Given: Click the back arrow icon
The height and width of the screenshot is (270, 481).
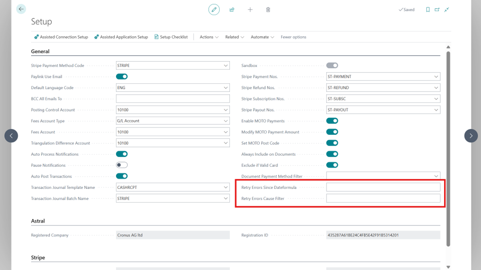Looking at the screenshot, I should point(21,9).
